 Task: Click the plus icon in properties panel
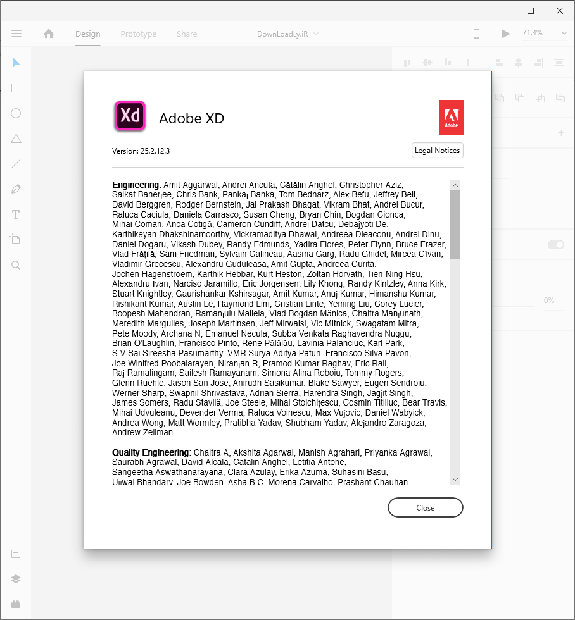pyautogui.click(x=561, y=133)
